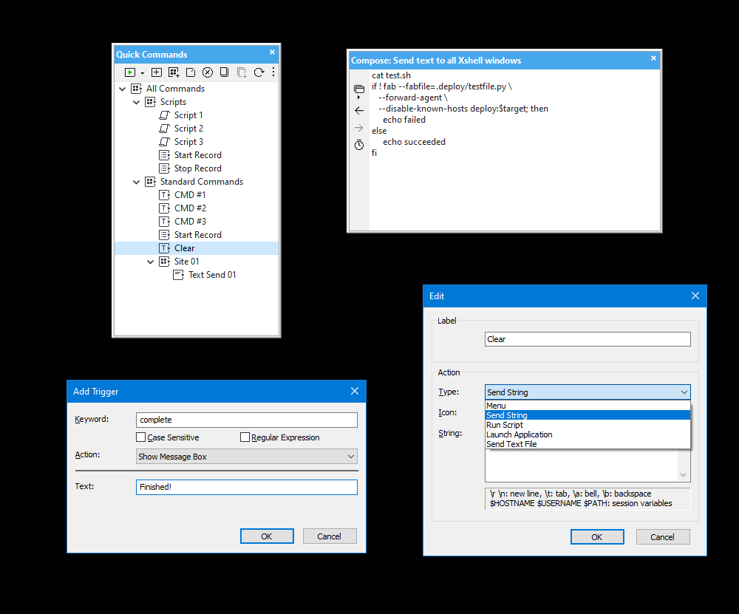Collapse the All Commands tree node
Screen dimensions: 739x614
(123, 89)
